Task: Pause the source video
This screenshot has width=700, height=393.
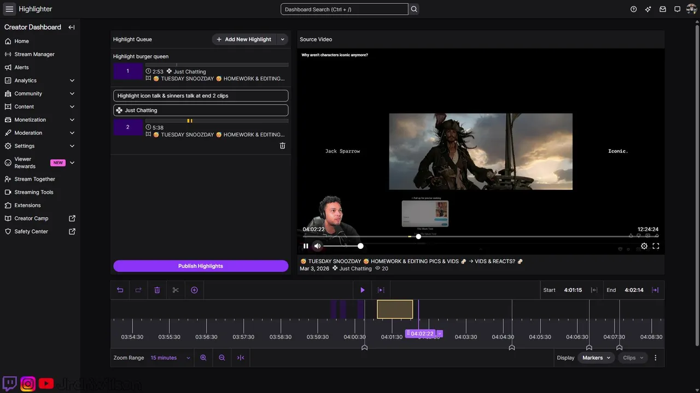Action: point(306,246)
